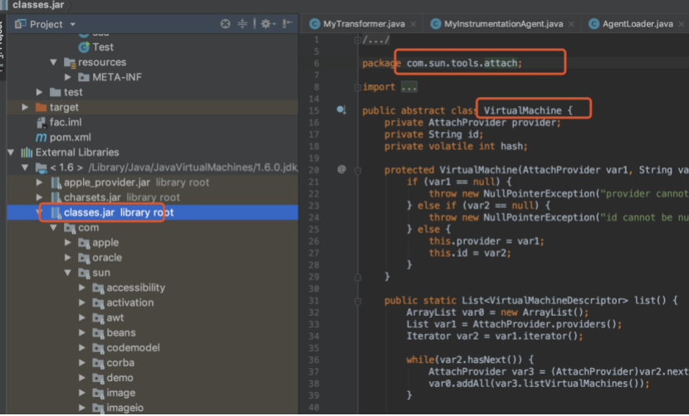Click the hide Project panel icon
The image size is (689, 416).
287,24
